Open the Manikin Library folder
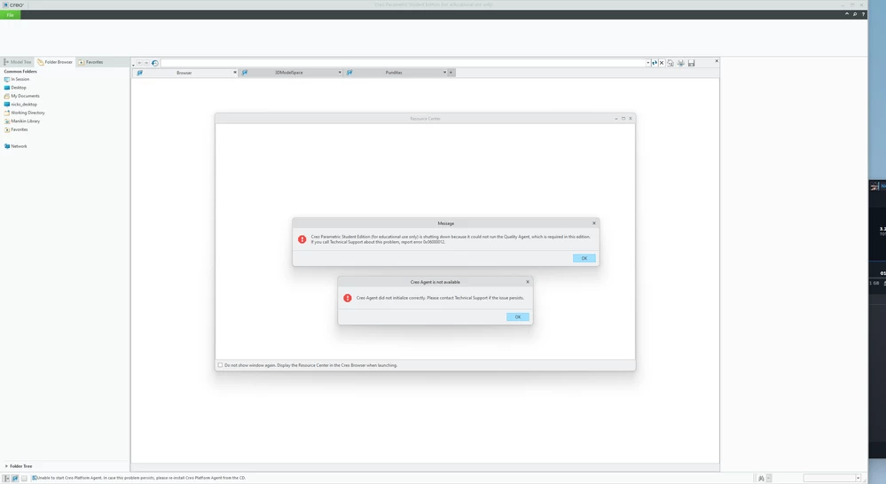The image size is (886, 484). [x=22, y=121]
